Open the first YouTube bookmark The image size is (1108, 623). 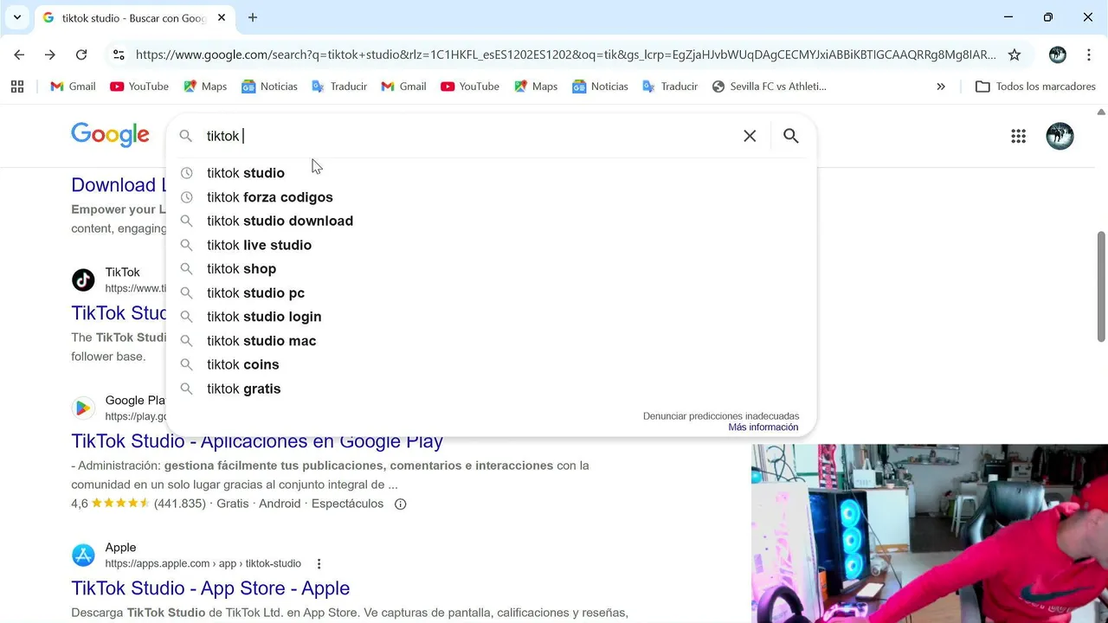pyautogui.click(x=139, y=87)
